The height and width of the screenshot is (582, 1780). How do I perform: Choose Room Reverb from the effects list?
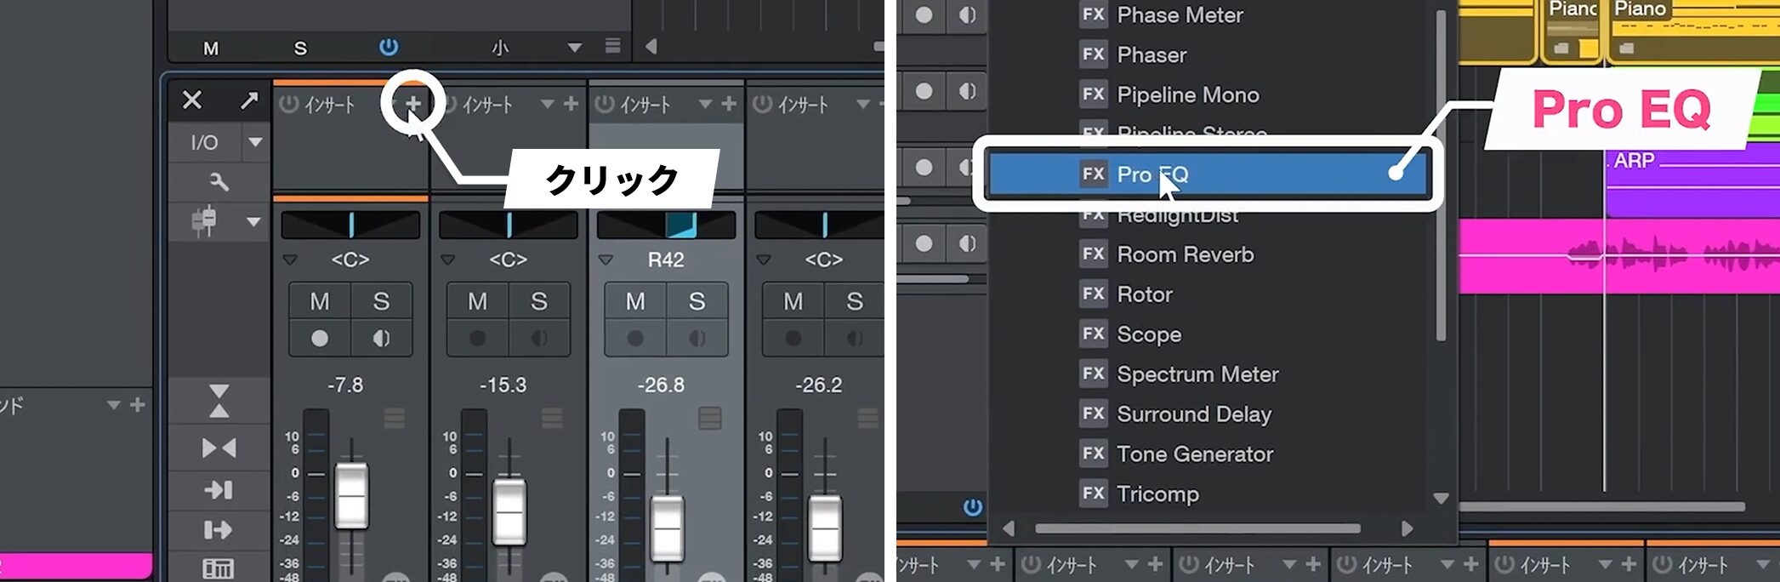[x=1185, y=254]
